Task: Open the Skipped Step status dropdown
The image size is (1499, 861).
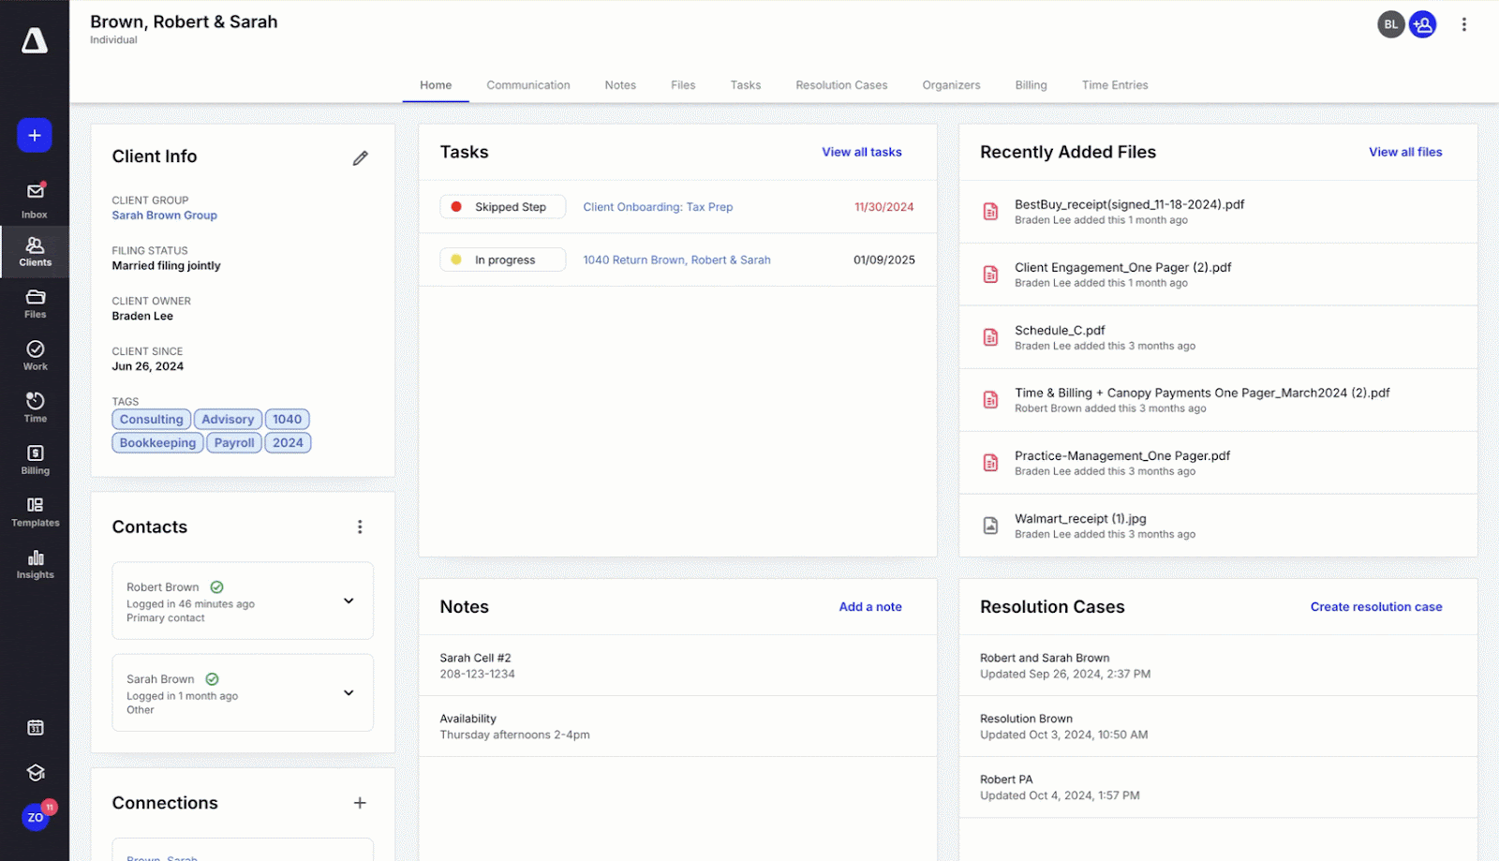Action: pyautogui.click(x=502, y=207)
